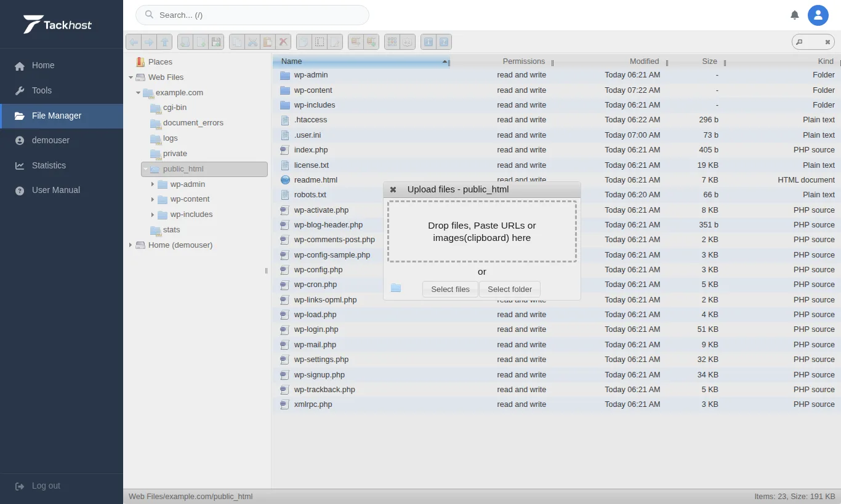Screen dimensions: 841x504
Task: Click the Copy icon in toolbar
Action: [237, 42]
